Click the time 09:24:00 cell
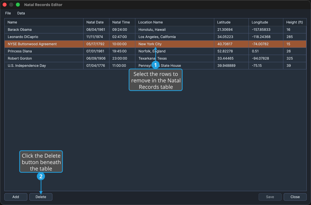This screenshot has width=311, height=205. (x=122, y=30)
